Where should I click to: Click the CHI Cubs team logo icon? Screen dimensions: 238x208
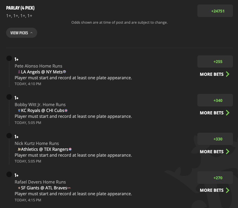[66, 111]
